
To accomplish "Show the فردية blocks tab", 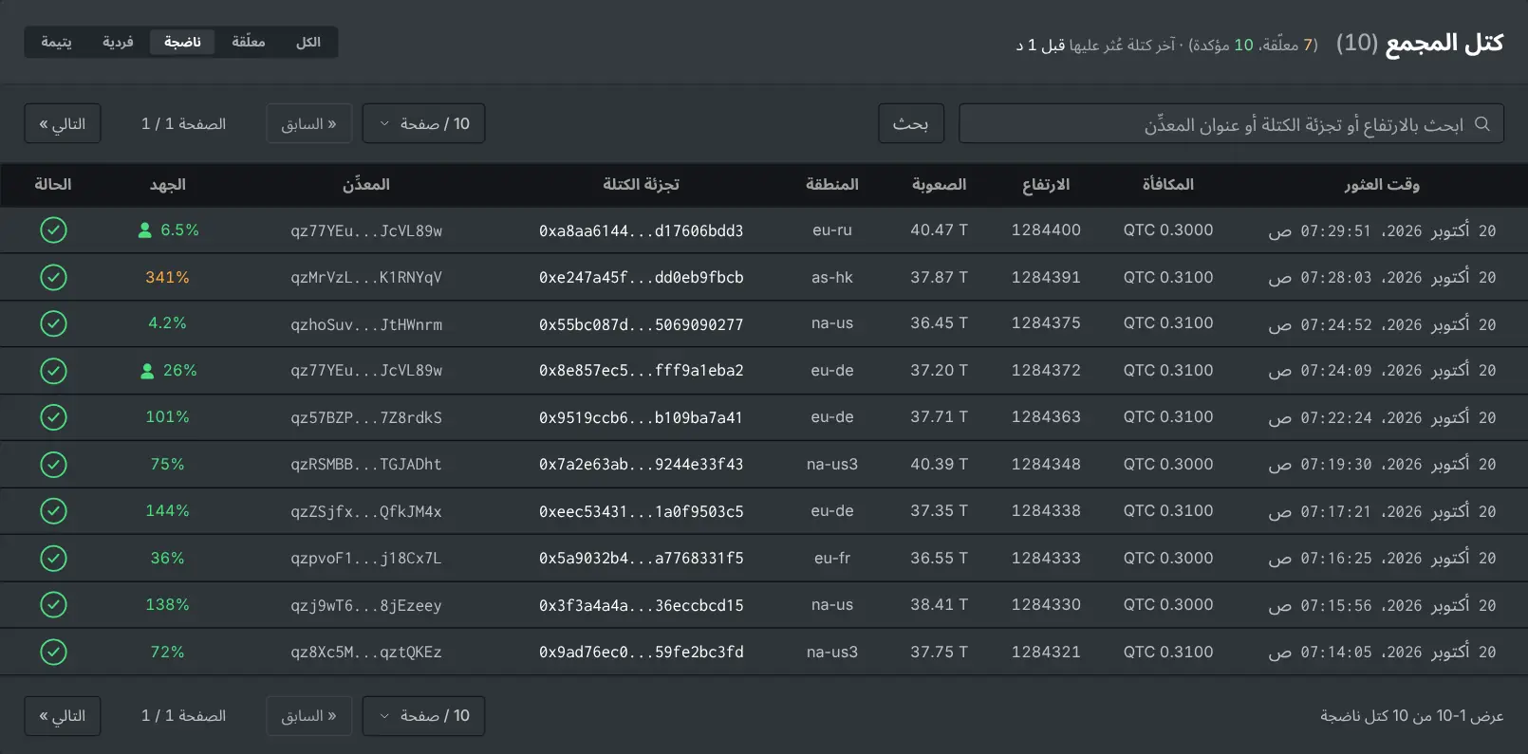I will click(x=118, y=42).
